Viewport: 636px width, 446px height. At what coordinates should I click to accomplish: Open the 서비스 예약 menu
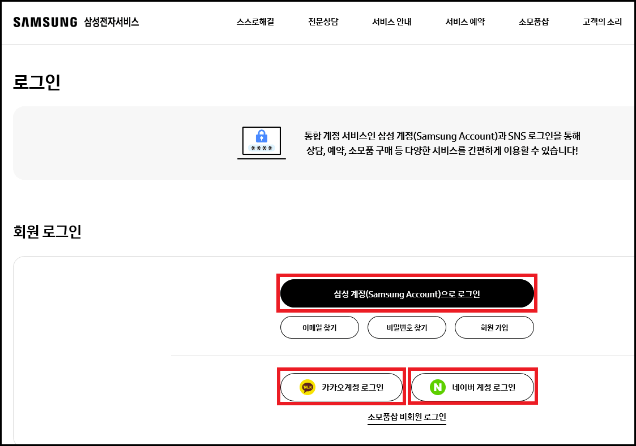coord(465,22)
